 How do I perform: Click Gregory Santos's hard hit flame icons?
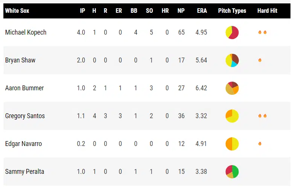point(262,116)
